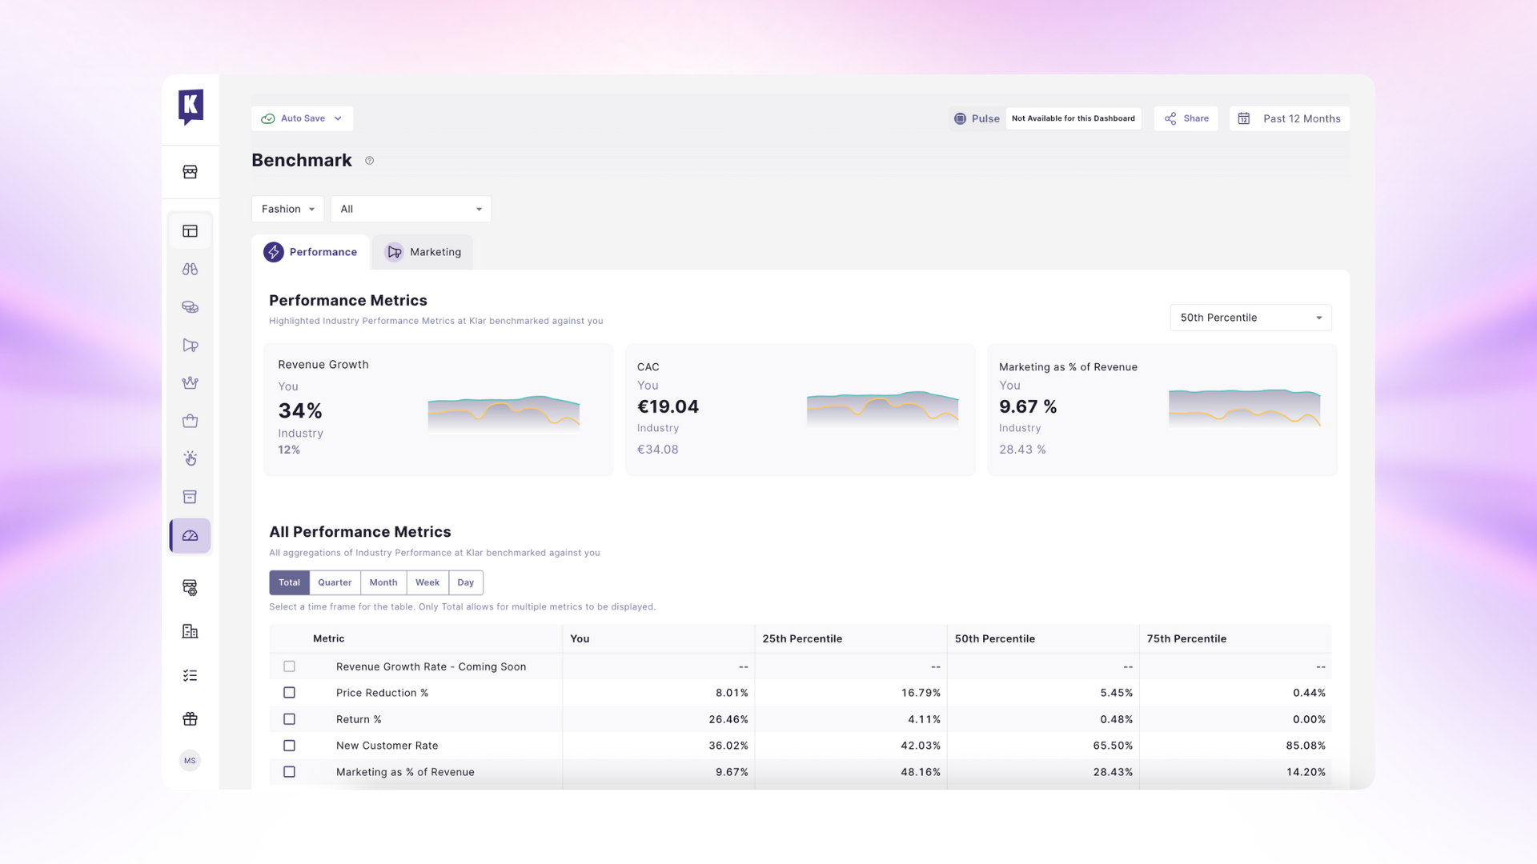Open the coins icon in sidebar

pos(190,307)
